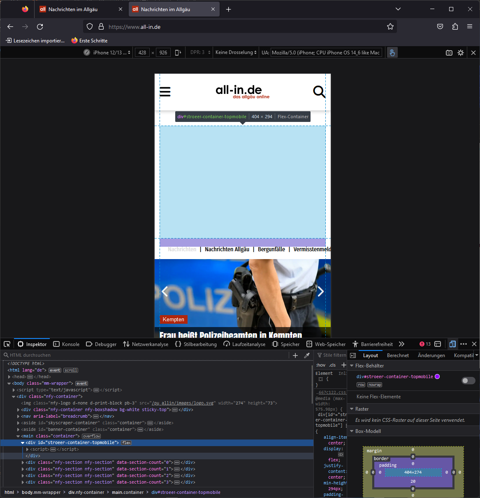The image size is (480, 498).
Task: Open the Netzwerkanalyse tab
Action: point(146,344)
